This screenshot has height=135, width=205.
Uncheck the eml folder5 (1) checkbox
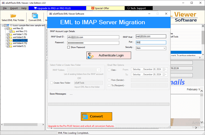[8, 46]
